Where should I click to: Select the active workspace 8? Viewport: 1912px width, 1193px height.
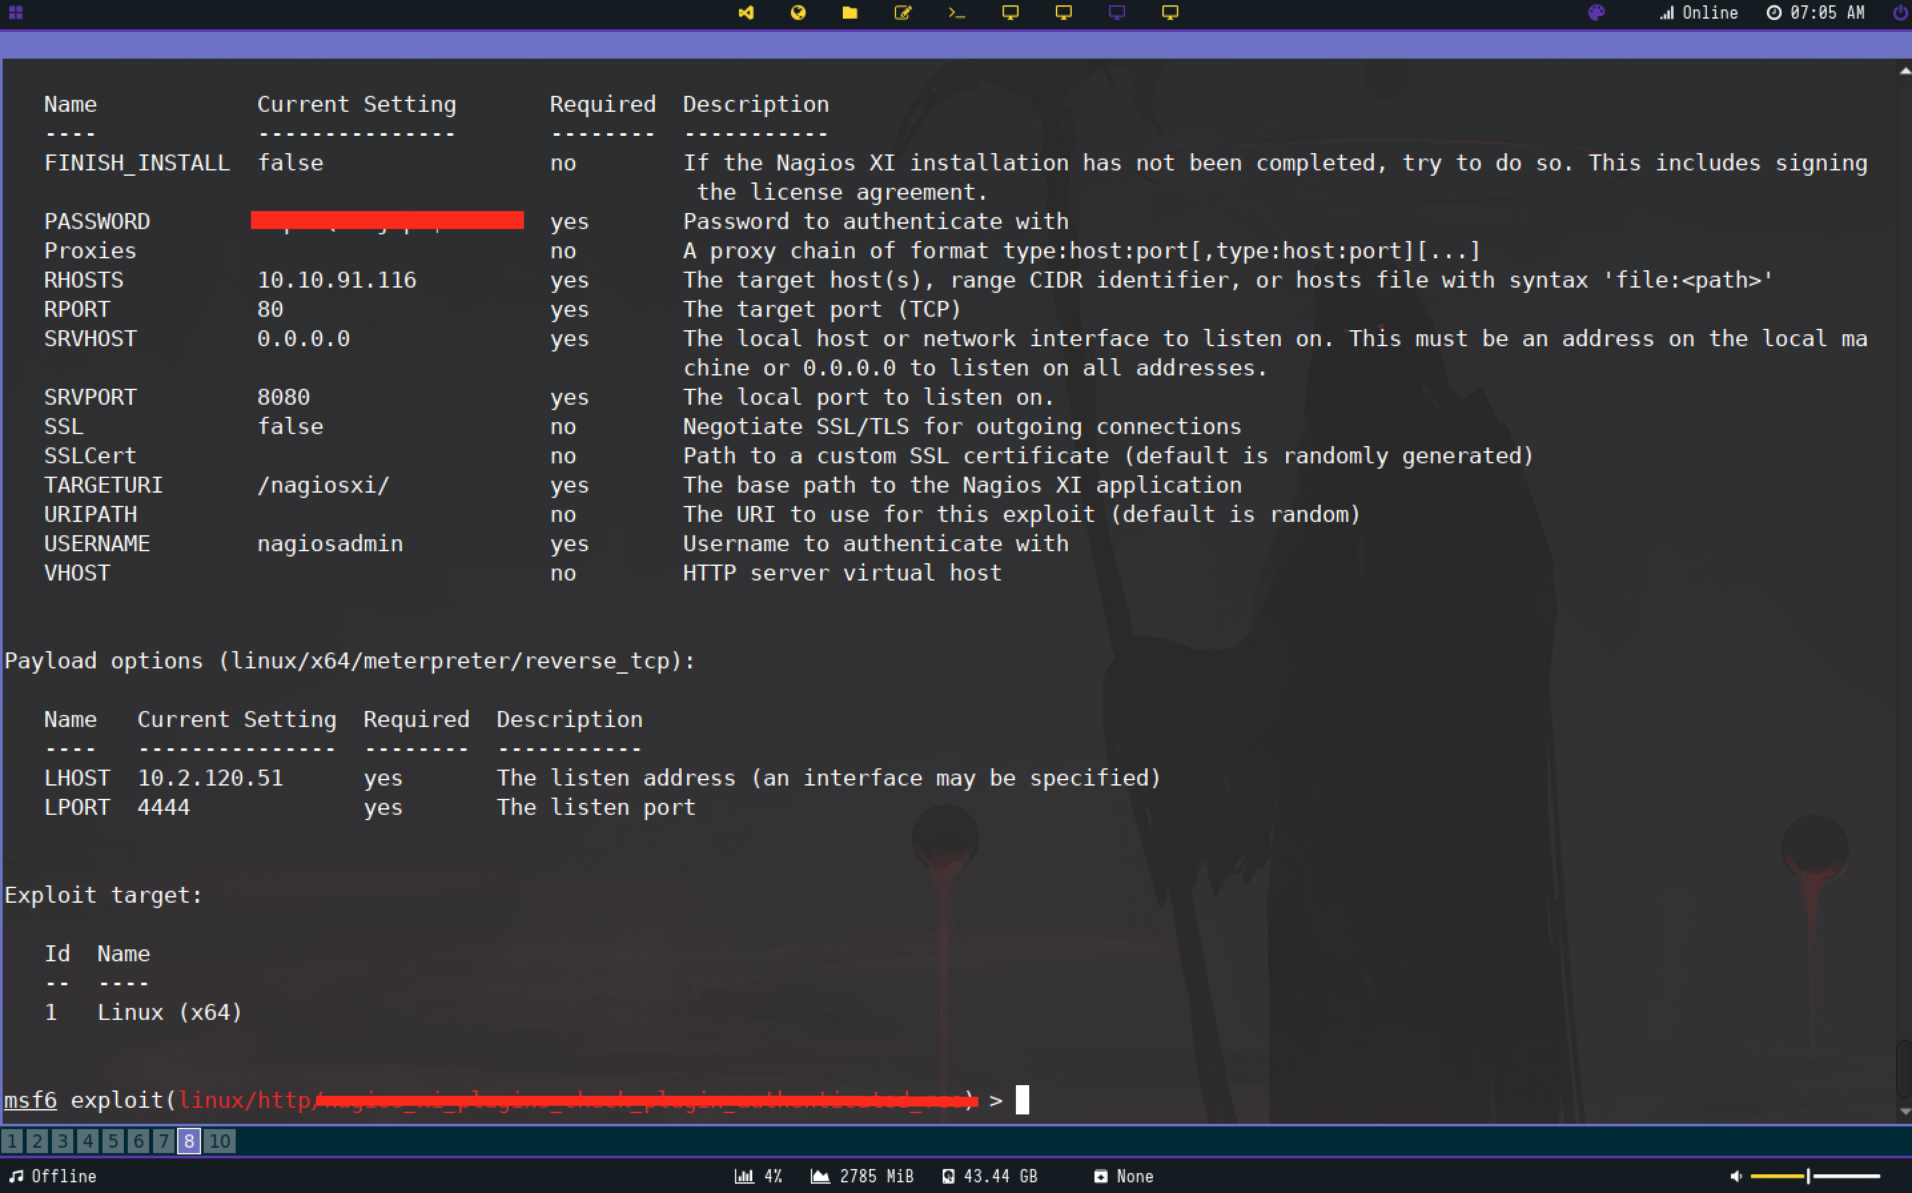pyautogui.click(x=188, y=1141)
